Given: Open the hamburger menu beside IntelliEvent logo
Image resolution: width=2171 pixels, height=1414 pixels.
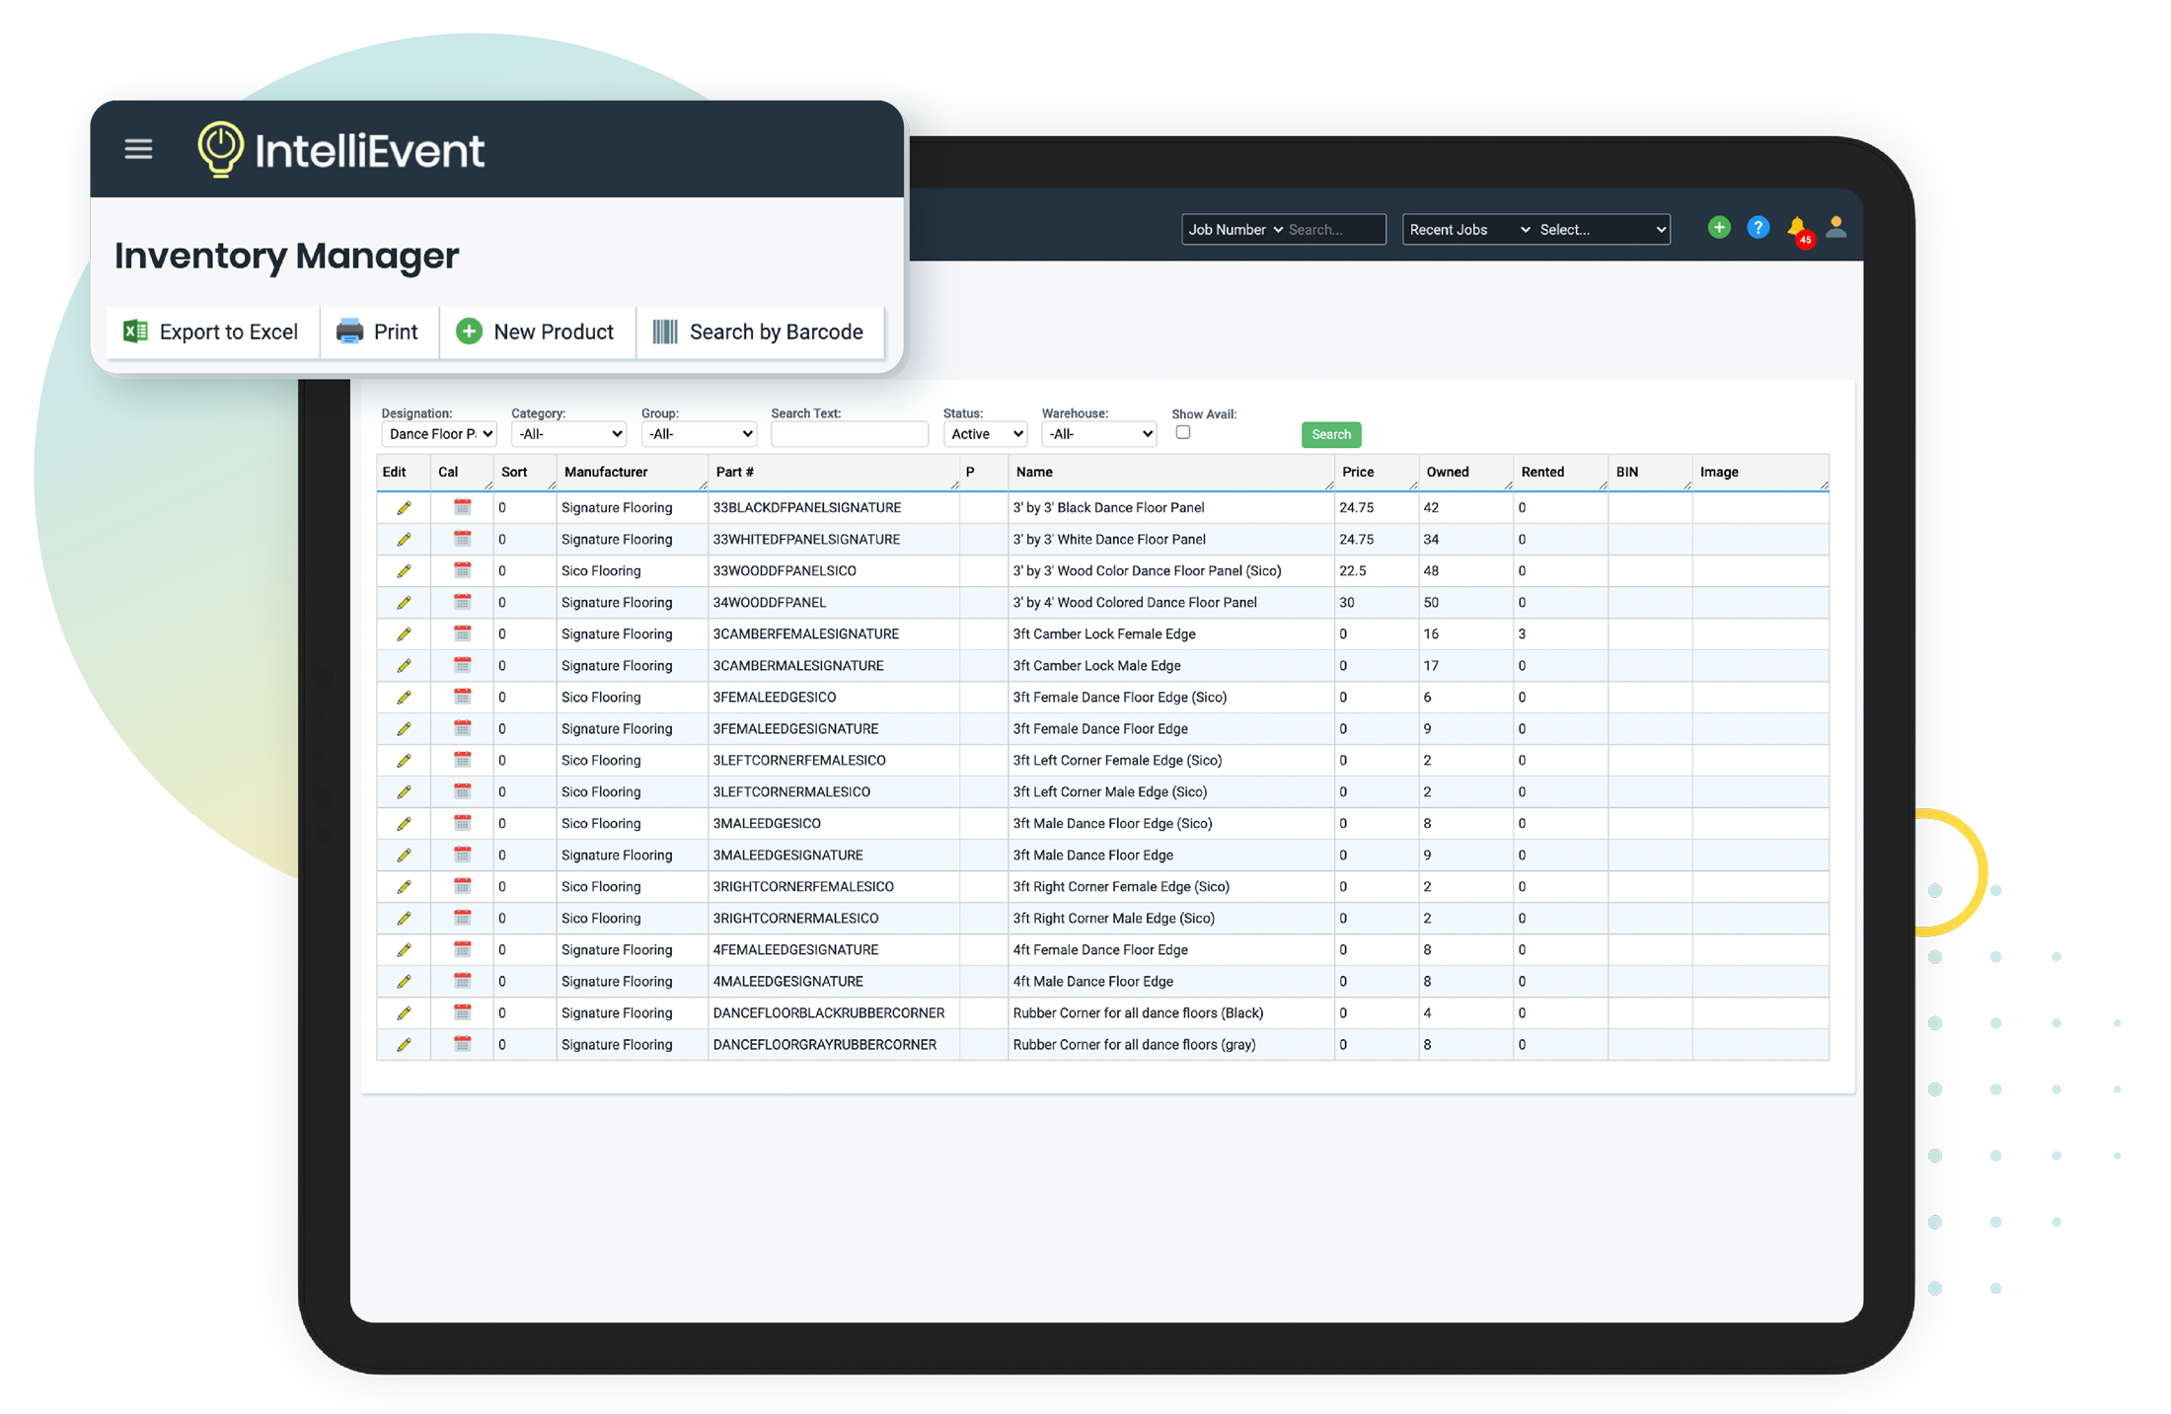Looking at the screenshot, I should [x=138, y=149].
